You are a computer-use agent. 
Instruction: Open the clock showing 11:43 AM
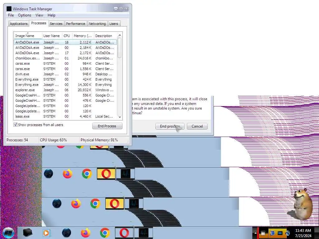[303, 233]
